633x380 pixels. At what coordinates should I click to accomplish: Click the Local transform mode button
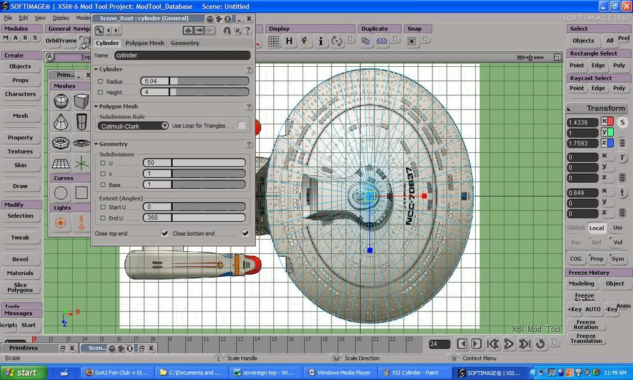tap(596, 228)
